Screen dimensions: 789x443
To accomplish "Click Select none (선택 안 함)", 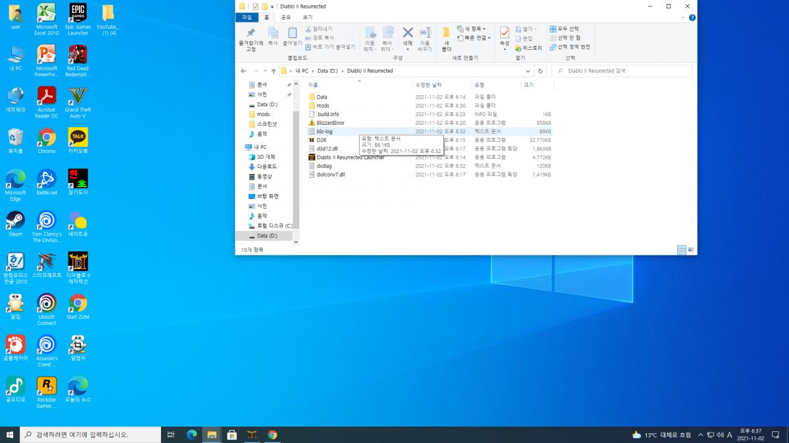I will pyautogui.click(x=565, y=37).
